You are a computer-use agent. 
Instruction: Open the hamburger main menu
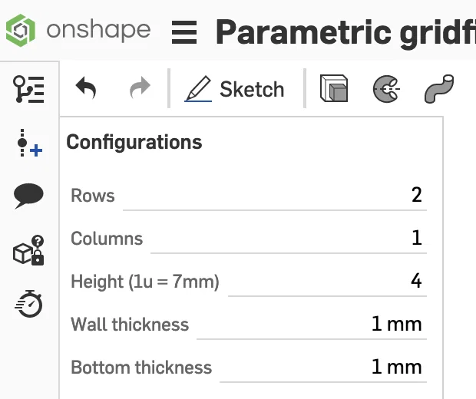pyautogui.click(x=184, y=32)
